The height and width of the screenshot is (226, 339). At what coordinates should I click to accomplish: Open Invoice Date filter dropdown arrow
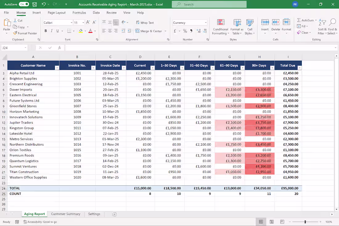124,68
